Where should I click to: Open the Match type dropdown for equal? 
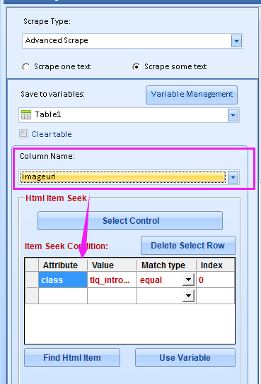(x=188, y=280)
